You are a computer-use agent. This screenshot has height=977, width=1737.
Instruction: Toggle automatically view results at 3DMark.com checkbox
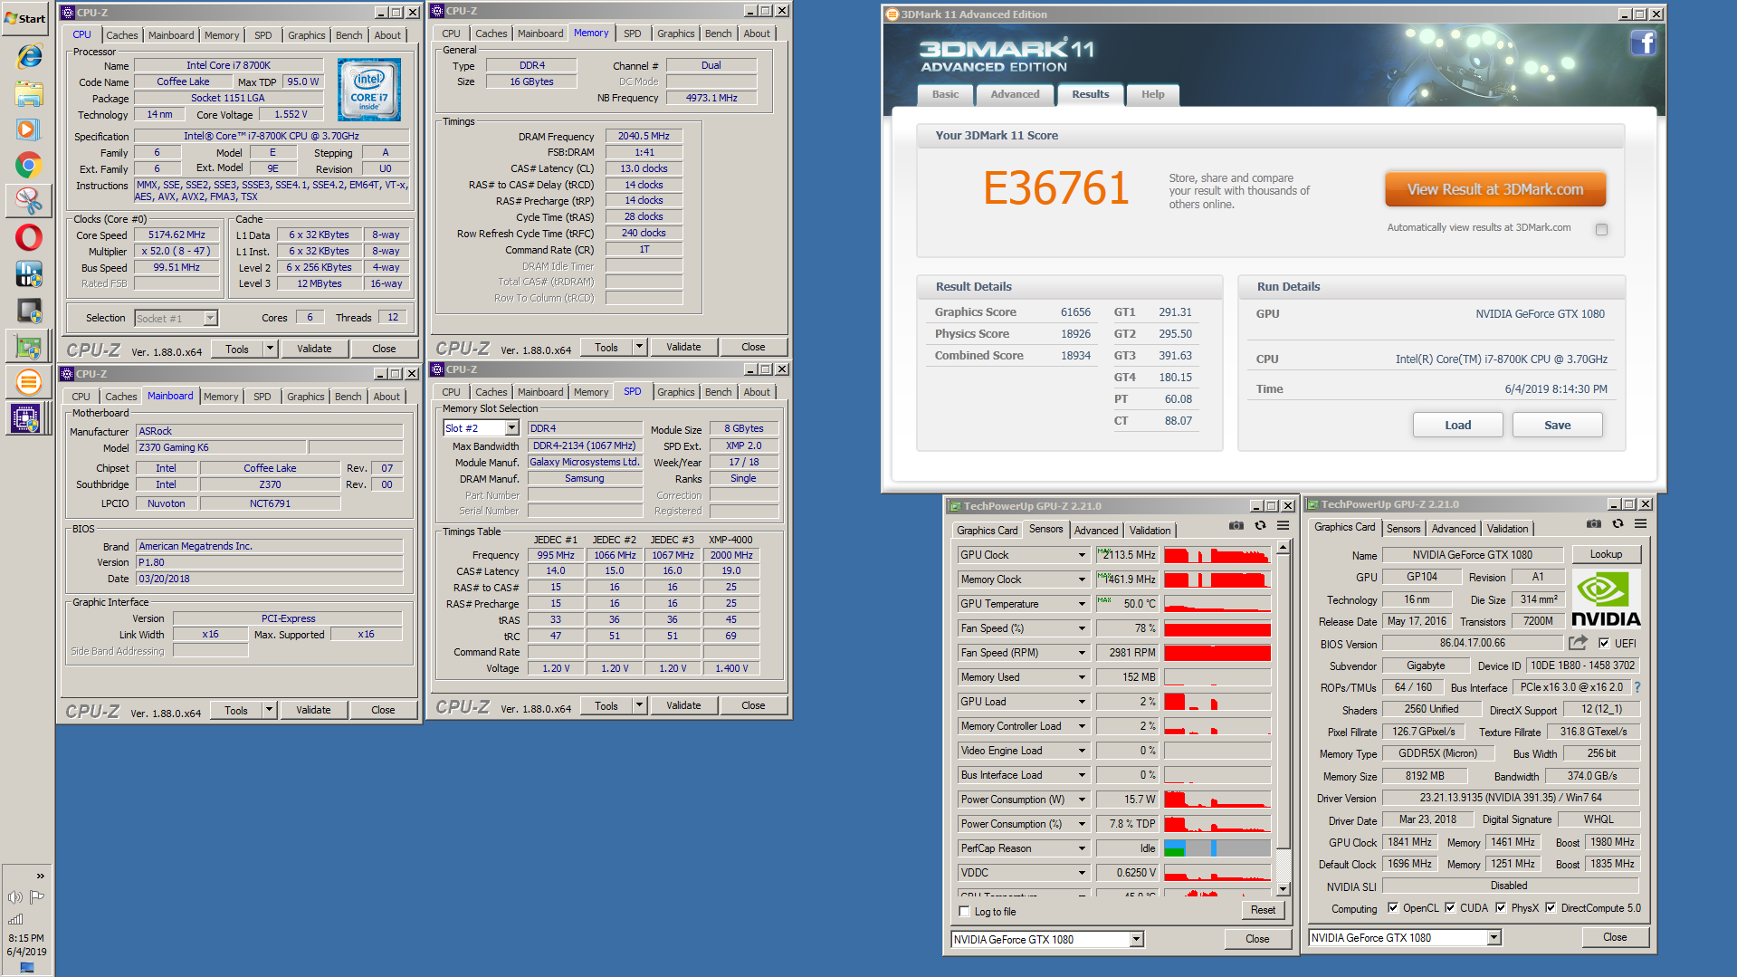click(x=1601, y=229)
